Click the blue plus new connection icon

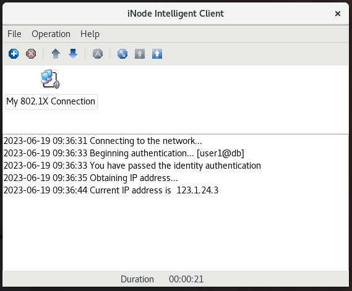point(14,54)
